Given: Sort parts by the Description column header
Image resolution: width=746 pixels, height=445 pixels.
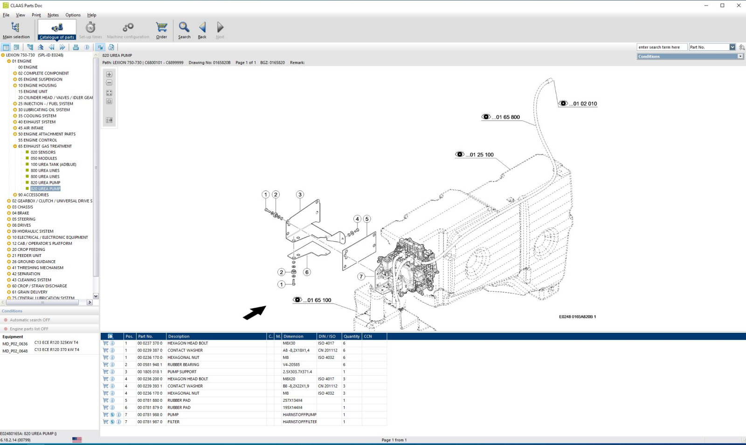Looking at the screenshot, I should pos(217,337).
